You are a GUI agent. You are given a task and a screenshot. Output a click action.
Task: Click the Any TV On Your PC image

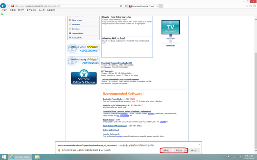[x=171, y=32]
